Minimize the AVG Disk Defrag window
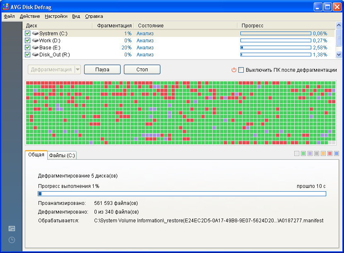 coord(318,7)
